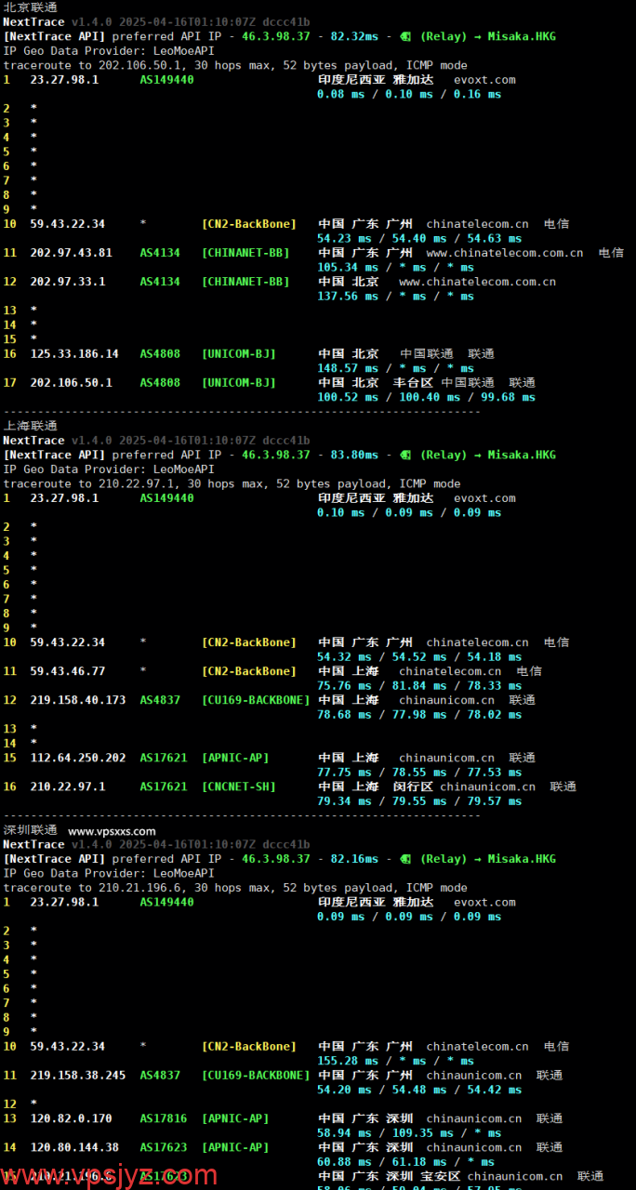
Task: Click the relay icon in the Shanghai trace header
Action: click(x=405, y=455)
